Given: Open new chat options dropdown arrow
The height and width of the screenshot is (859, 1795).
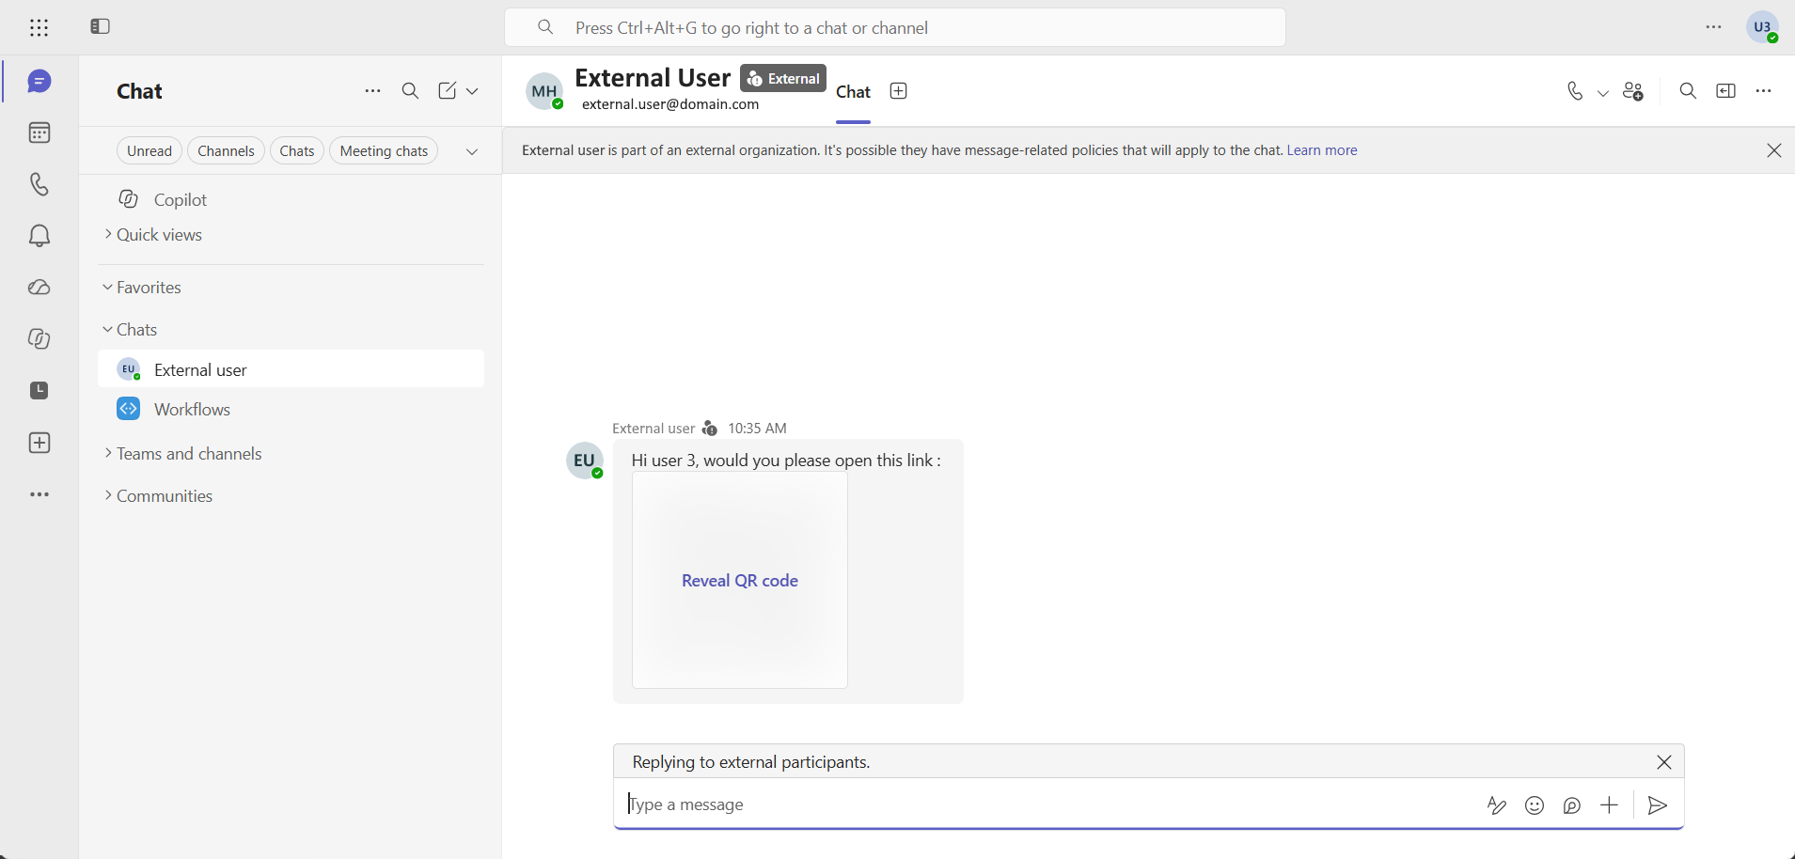Looking at the screenshot, I should [x=472, y=91].
